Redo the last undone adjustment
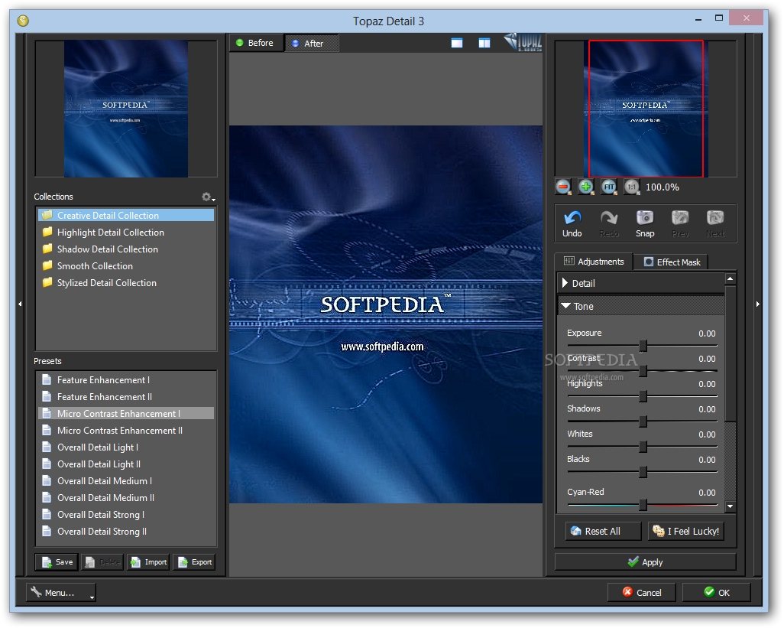The image size is (784, 628). pos(608,223)
